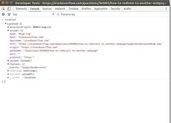Expand the __proto__ Location entry

point(8,77)
